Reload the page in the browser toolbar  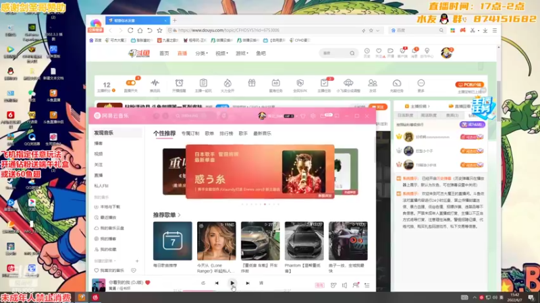tap(130, 30)
